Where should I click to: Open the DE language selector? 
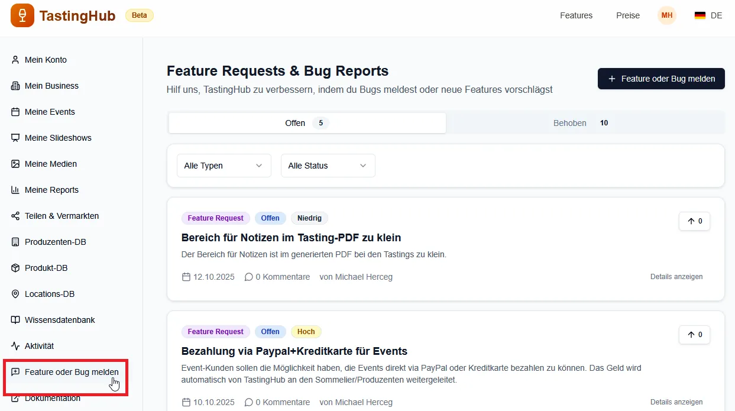pyautogui.click(x=708, y=15)
